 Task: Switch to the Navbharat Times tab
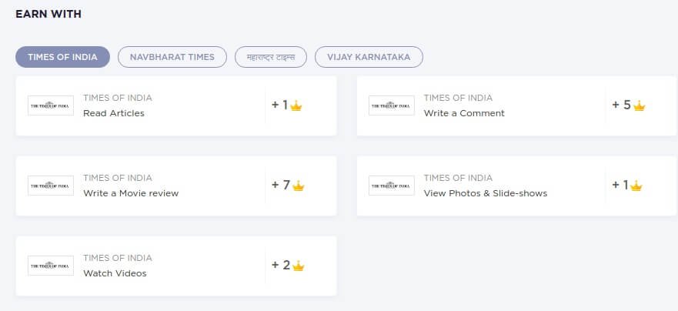172,57
